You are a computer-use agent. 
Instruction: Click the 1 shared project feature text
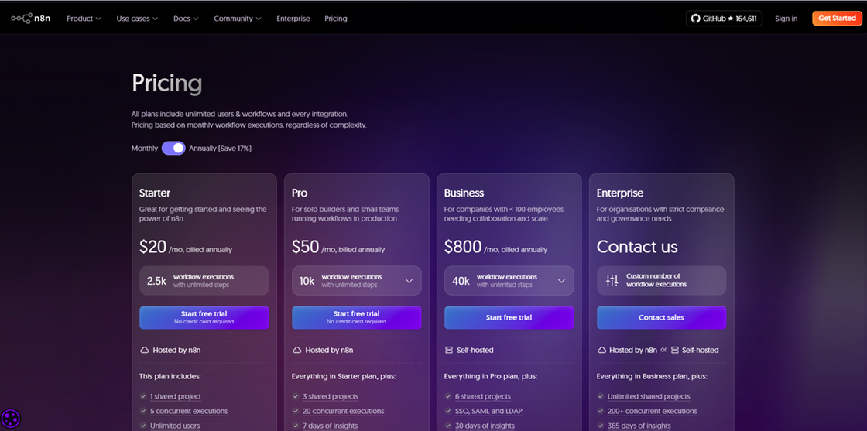click(175, 396)
